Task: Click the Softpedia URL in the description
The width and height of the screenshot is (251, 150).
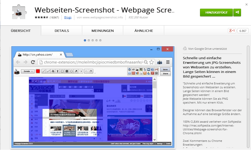Action: [x=208, y=129]
